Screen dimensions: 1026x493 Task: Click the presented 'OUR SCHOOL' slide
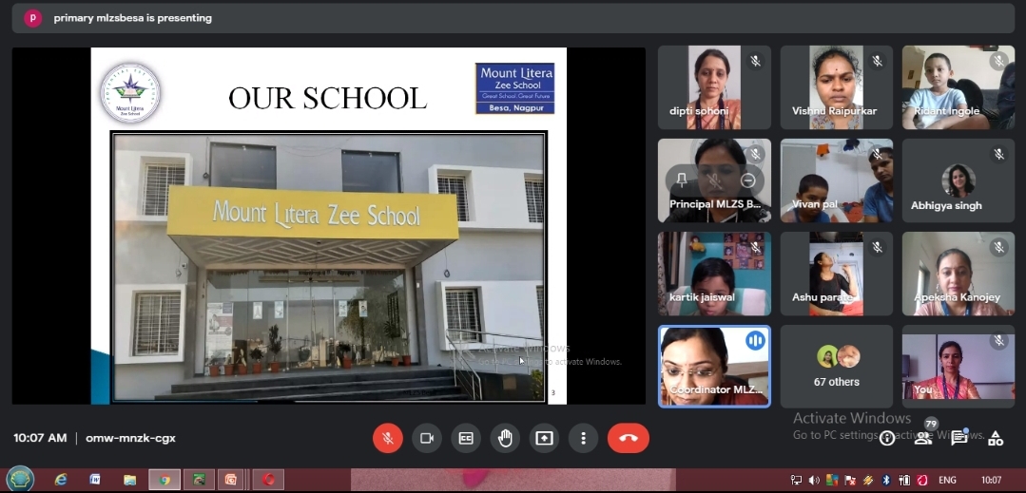(328, 225)
